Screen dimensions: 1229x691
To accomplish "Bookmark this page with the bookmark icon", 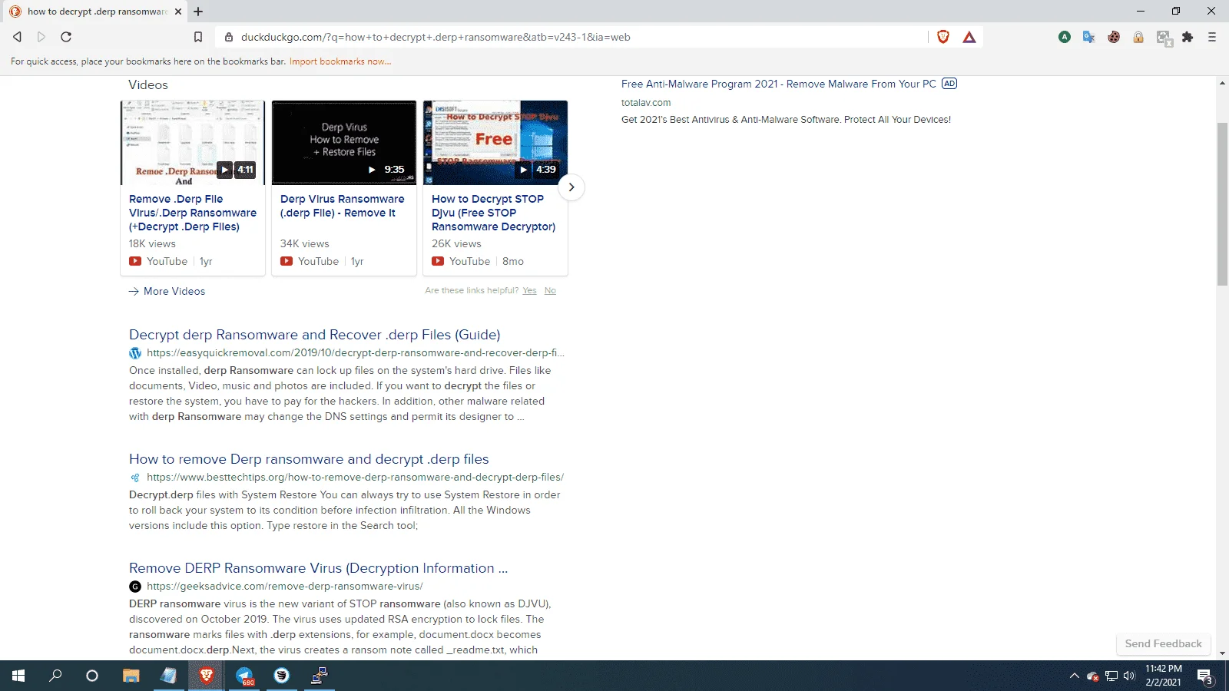I will [x=198, y=37].
